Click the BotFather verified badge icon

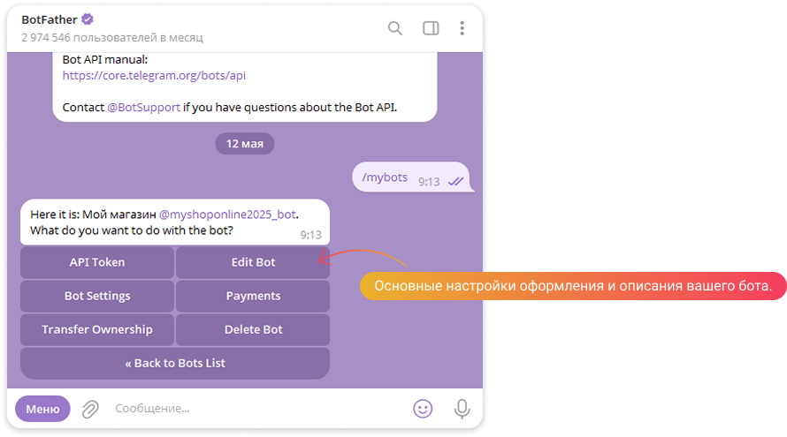coord(88,19)
